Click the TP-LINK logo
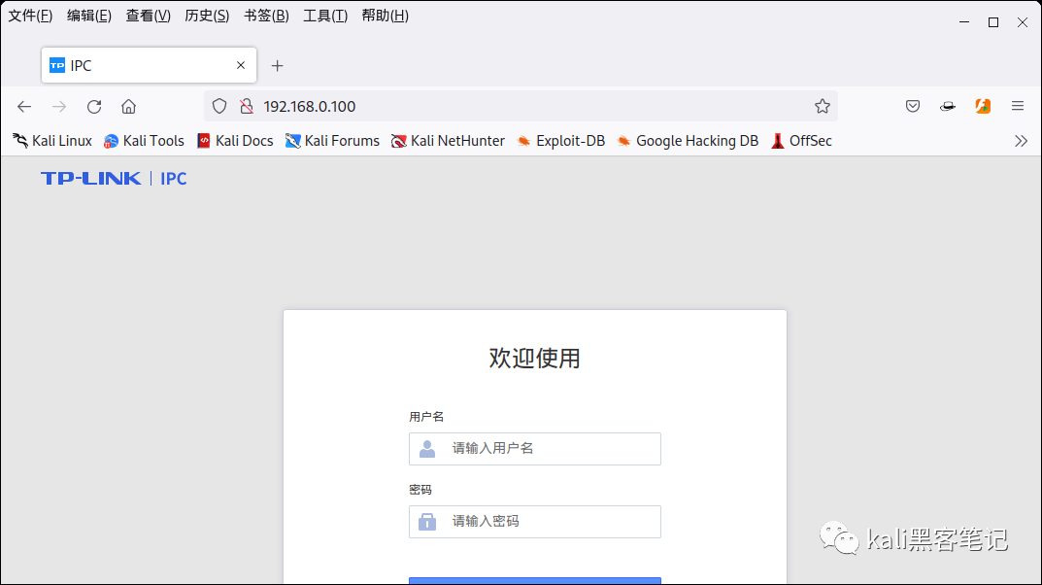 click(x=91, y=178)
